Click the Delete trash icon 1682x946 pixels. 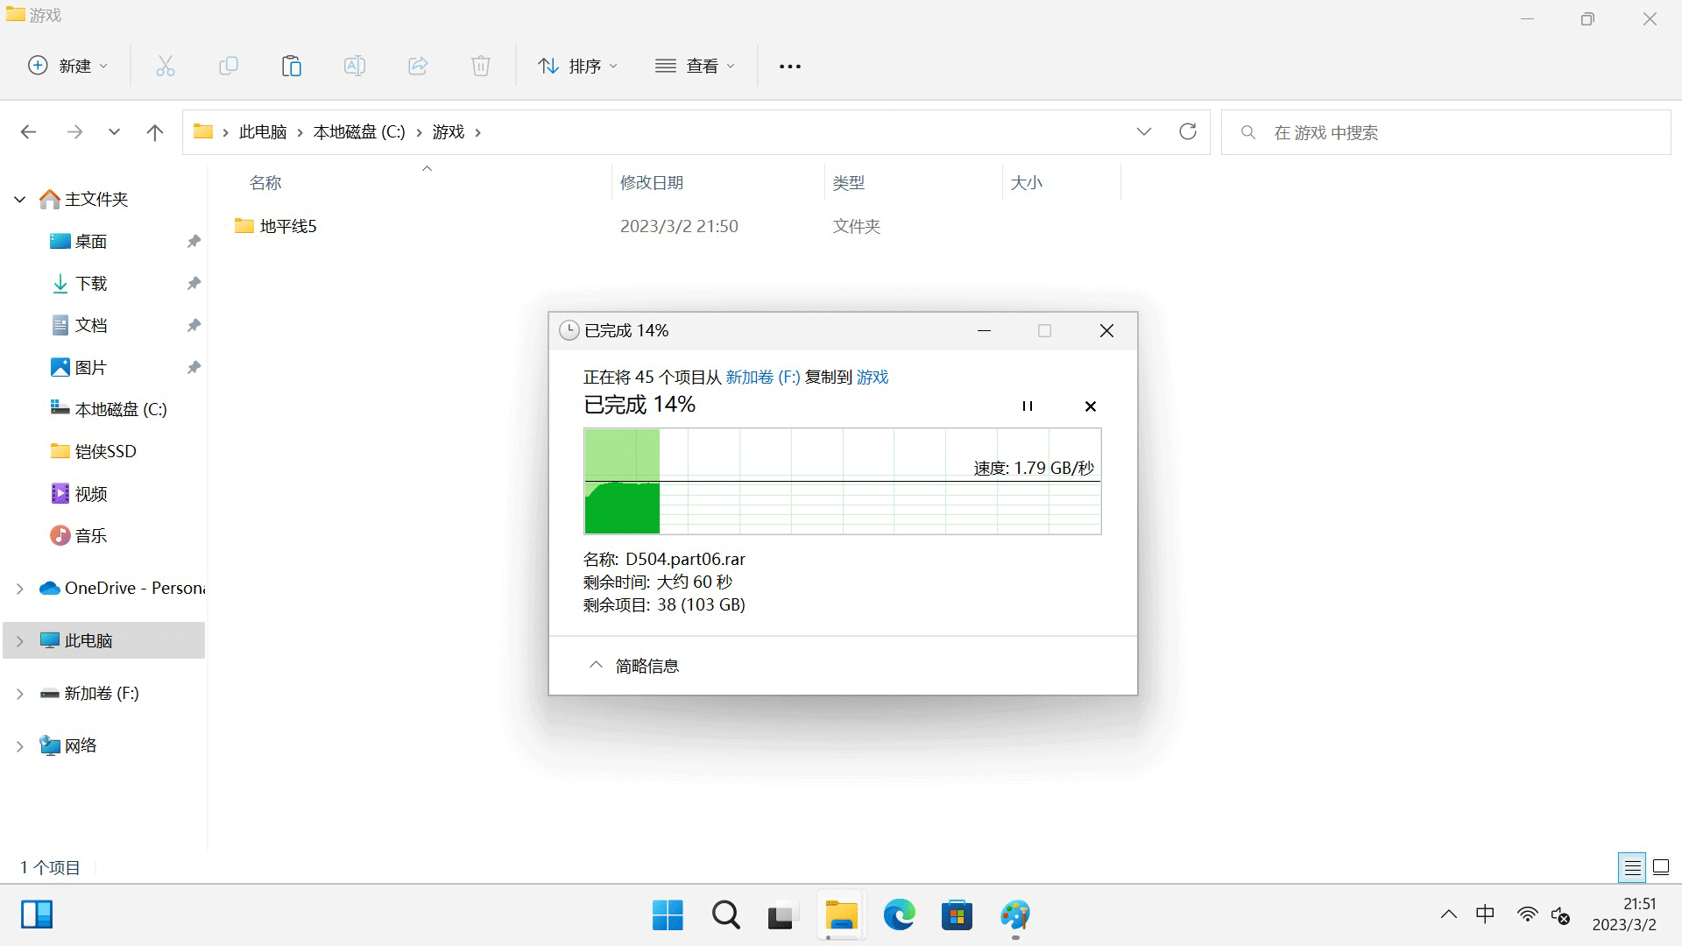coord(481,66)
